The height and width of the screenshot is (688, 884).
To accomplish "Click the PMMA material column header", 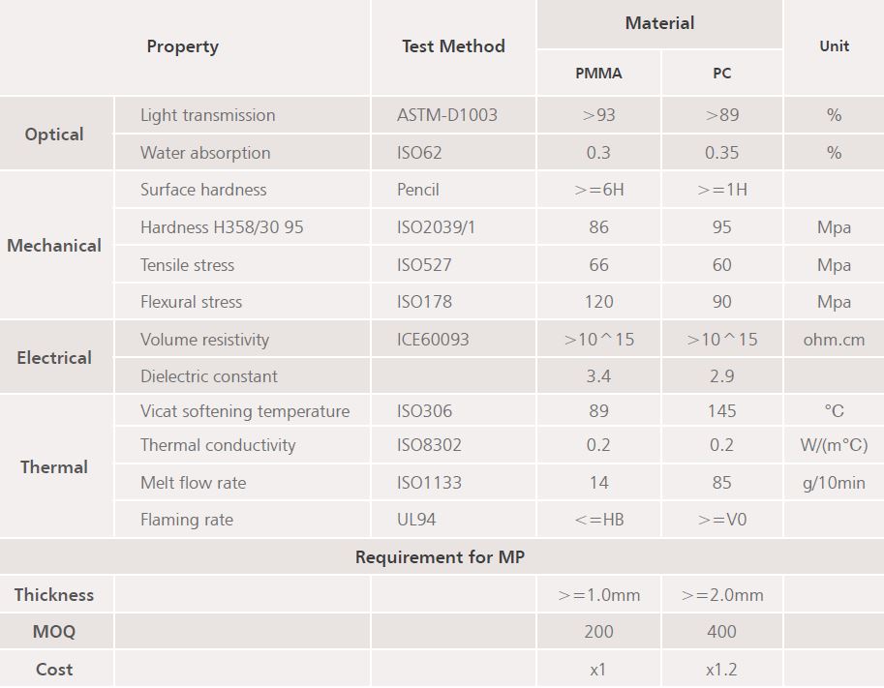I will (598, 74).
